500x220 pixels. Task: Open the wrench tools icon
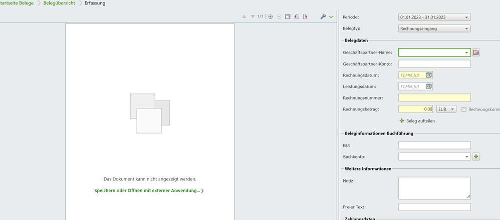pyautogui.click(x=323, y=16)
